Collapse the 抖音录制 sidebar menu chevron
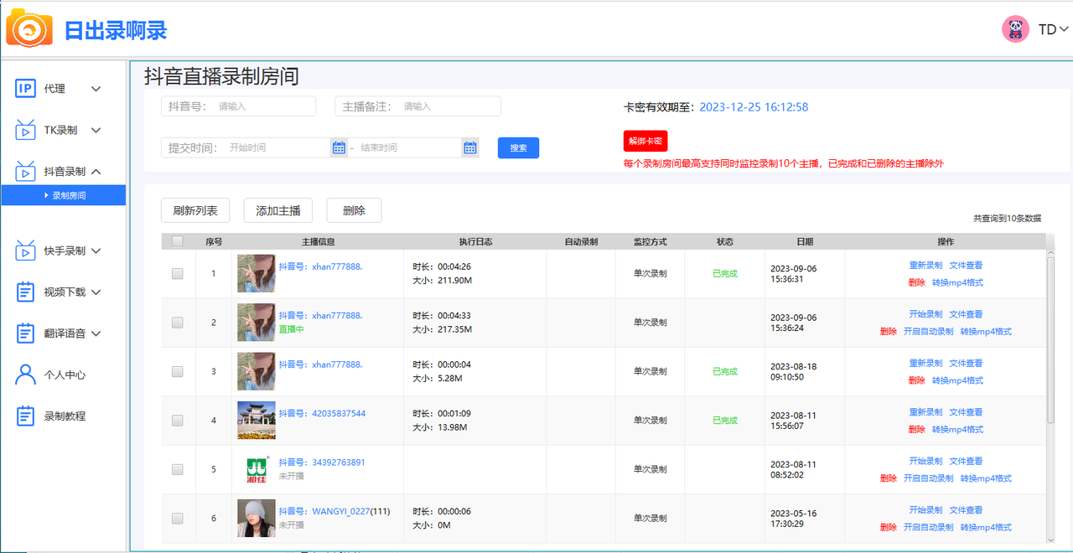This screenshot has height=553, width=1073. click(x=96, y=171)
